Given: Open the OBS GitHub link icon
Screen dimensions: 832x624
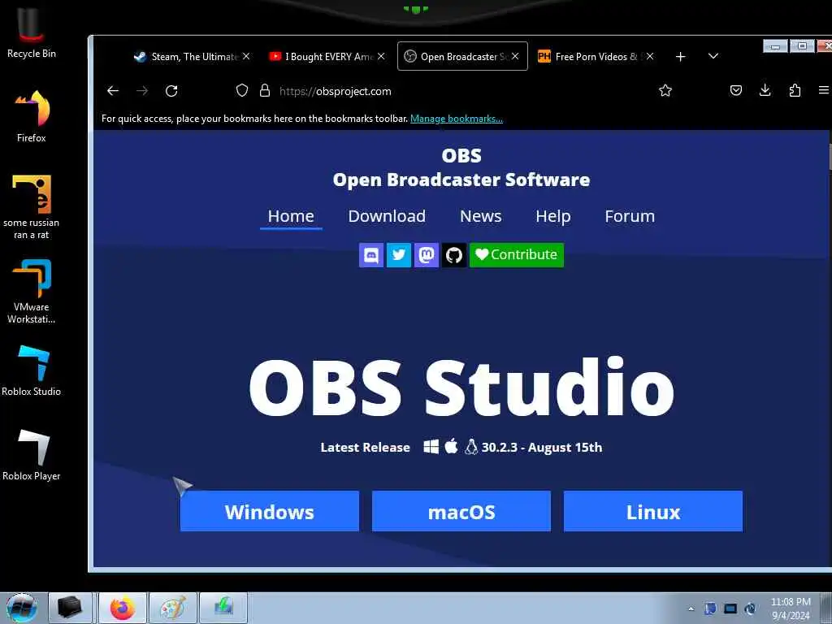Looking at the screenshot, I should (453, 255).
